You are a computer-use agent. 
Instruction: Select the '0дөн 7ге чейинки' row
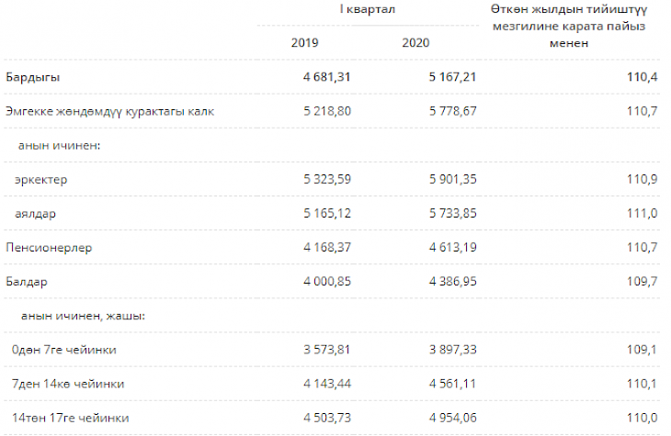click(x=64, y=350)
